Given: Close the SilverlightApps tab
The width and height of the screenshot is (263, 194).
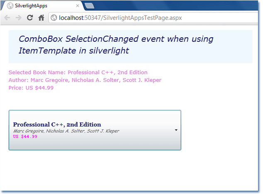Looking at the screenshot, I should point(78,6).
